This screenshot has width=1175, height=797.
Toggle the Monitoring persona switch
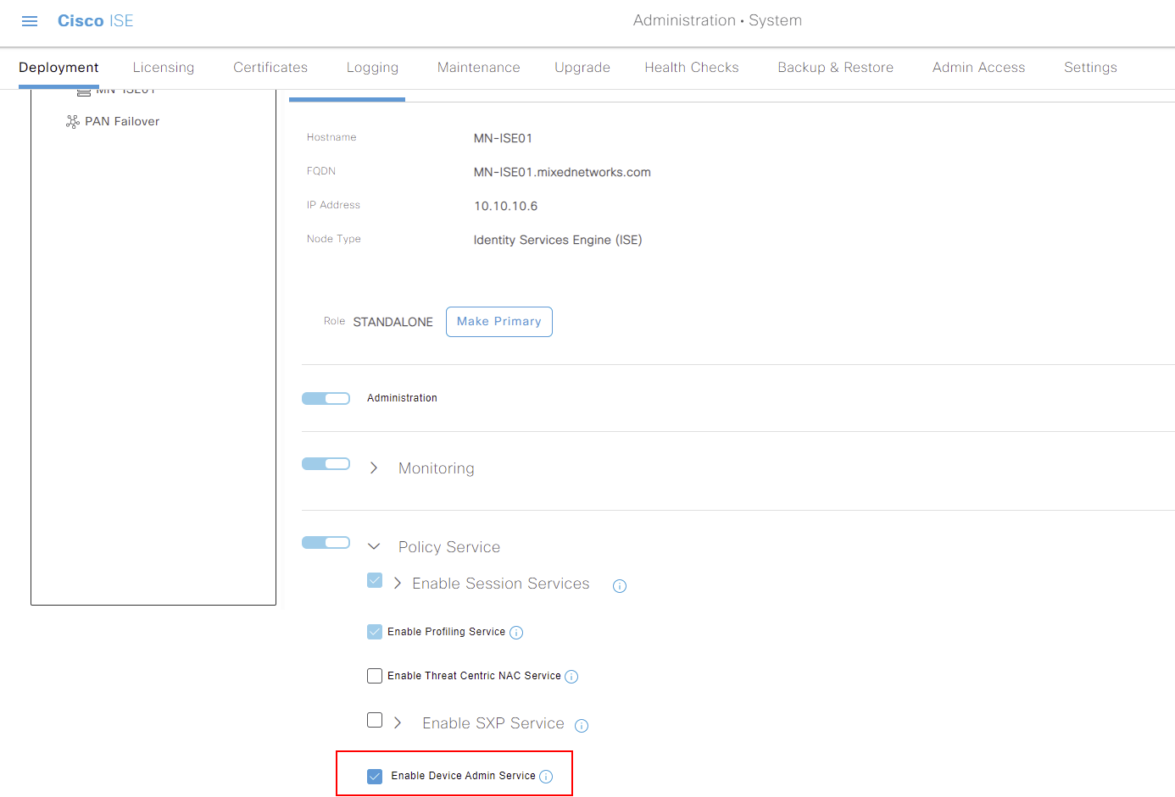[326, 463]
